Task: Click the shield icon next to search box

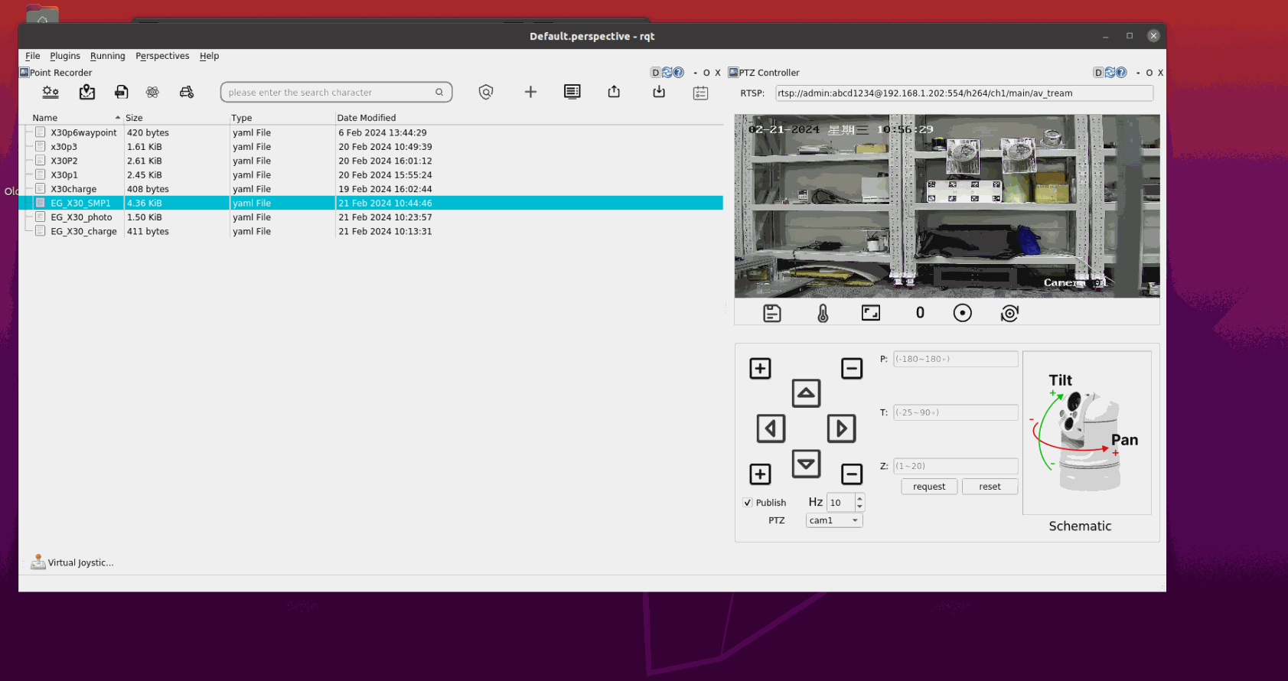Action: click(486, 93)
